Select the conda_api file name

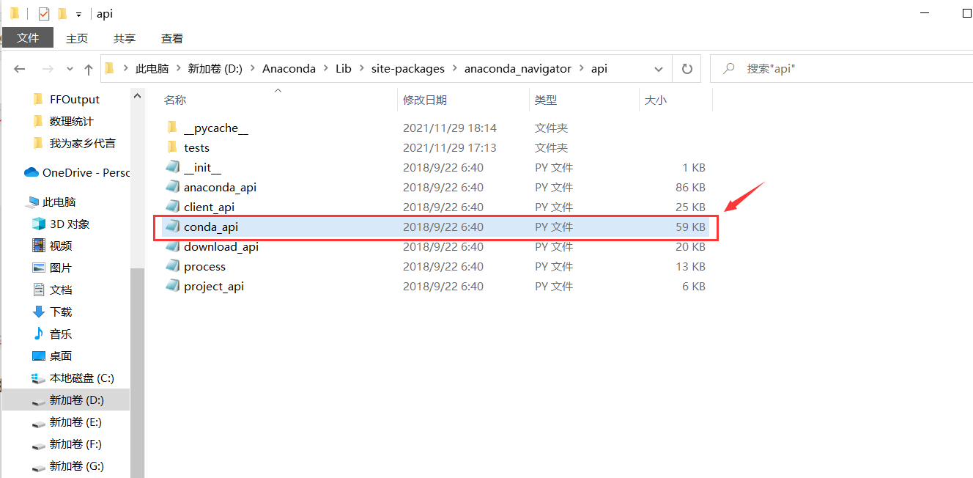click(x=211, y=227)
